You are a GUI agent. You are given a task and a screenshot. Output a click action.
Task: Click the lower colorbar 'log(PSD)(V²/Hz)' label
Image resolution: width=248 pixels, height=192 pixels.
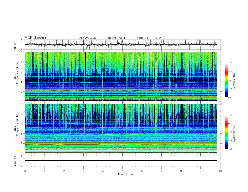(234, 134)
